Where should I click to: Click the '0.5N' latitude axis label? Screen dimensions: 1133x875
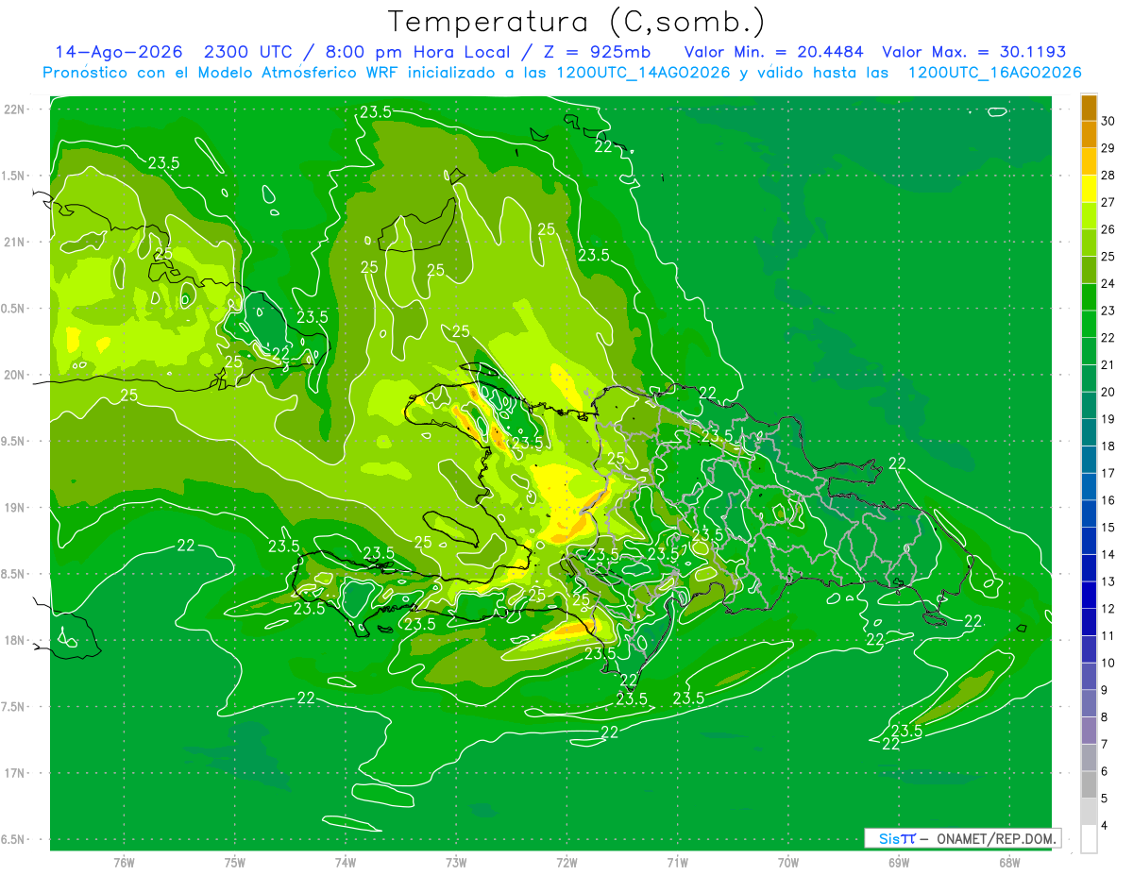coord(14,309)
